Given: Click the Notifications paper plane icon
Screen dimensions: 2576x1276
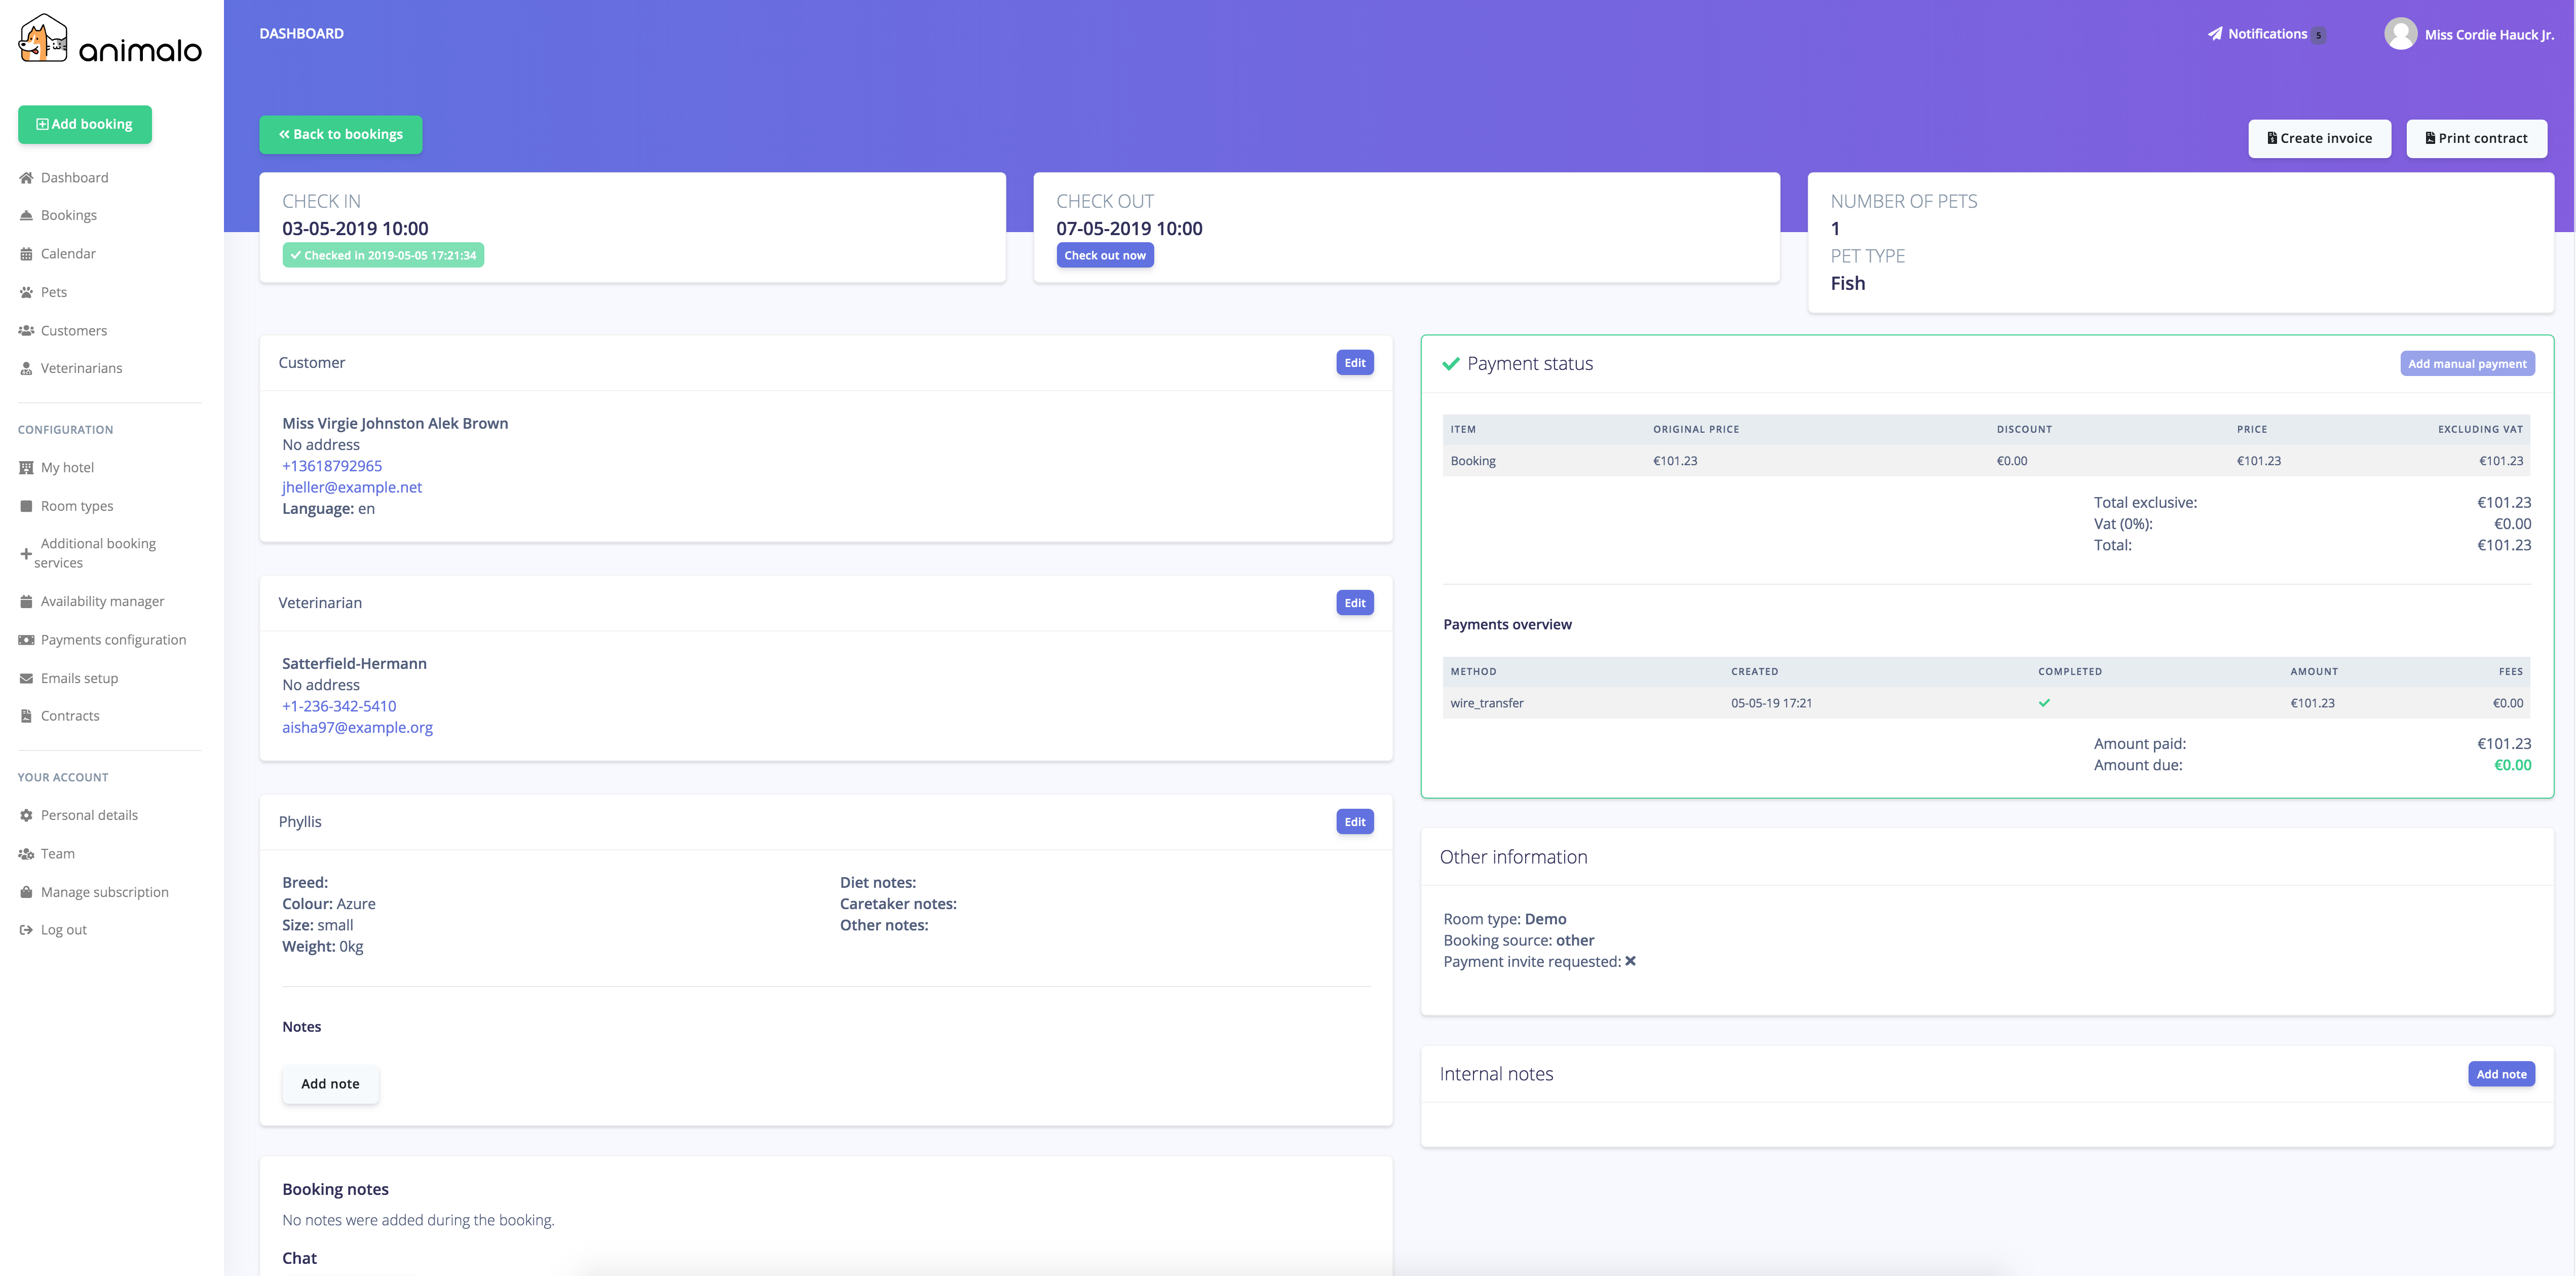Looking at the screenshot, I should click(x=2215, y=34).
